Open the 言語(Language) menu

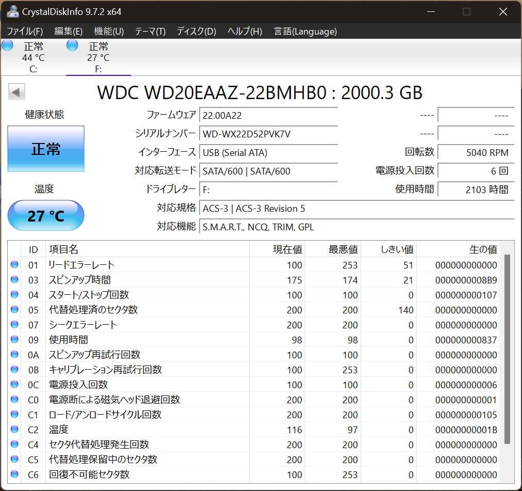pos(305,31)
